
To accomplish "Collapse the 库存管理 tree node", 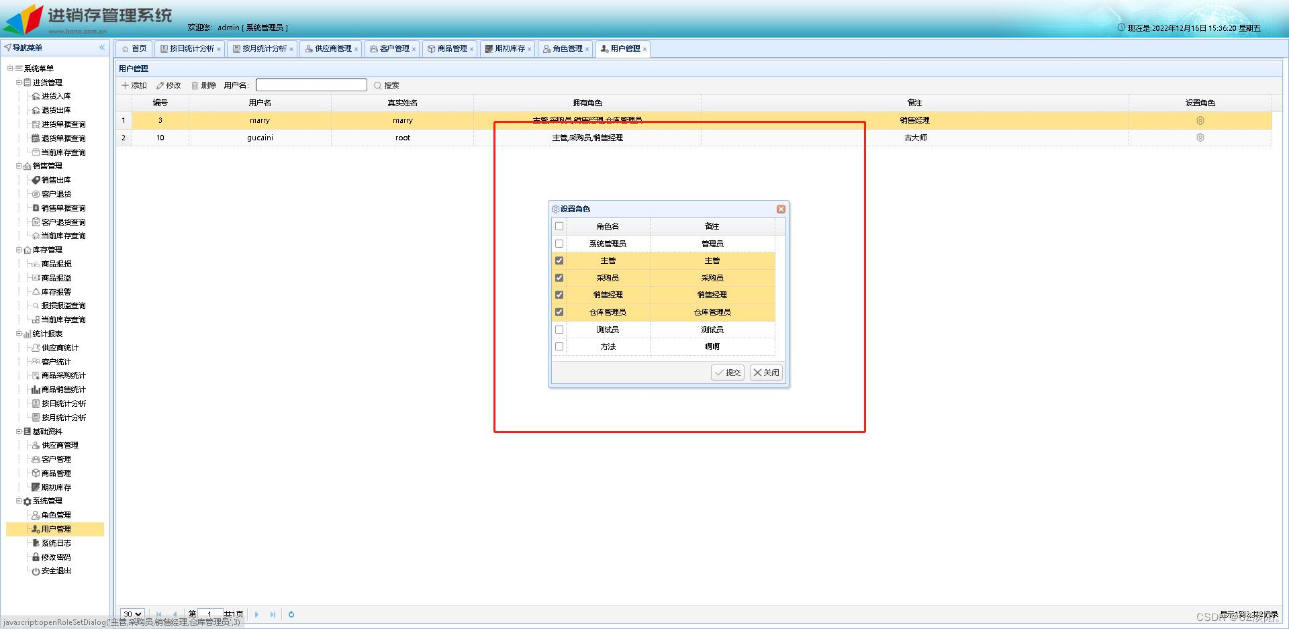I will (19, 250).
